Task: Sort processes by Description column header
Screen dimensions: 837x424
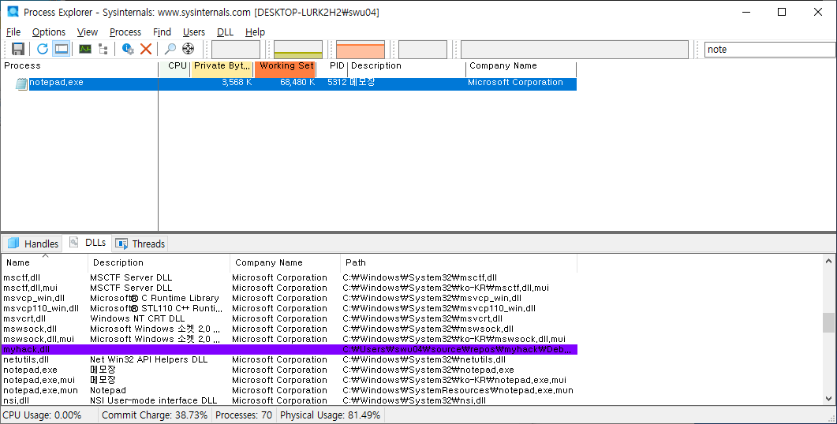Action: click(x=407, y=66)
